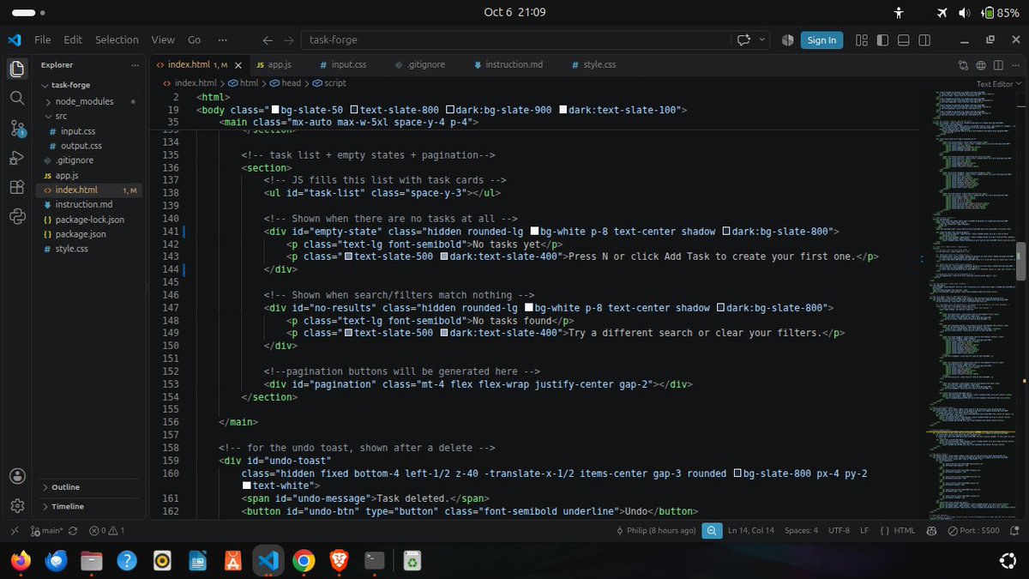This screenshot has height=579, width=1029.
Task: Open the title bar overflow menu ellipsis
Action: (x=223, y=39)
